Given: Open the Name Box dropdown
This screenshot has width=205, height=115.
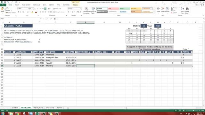Looking at the screenshot, I should click(41, 19).
